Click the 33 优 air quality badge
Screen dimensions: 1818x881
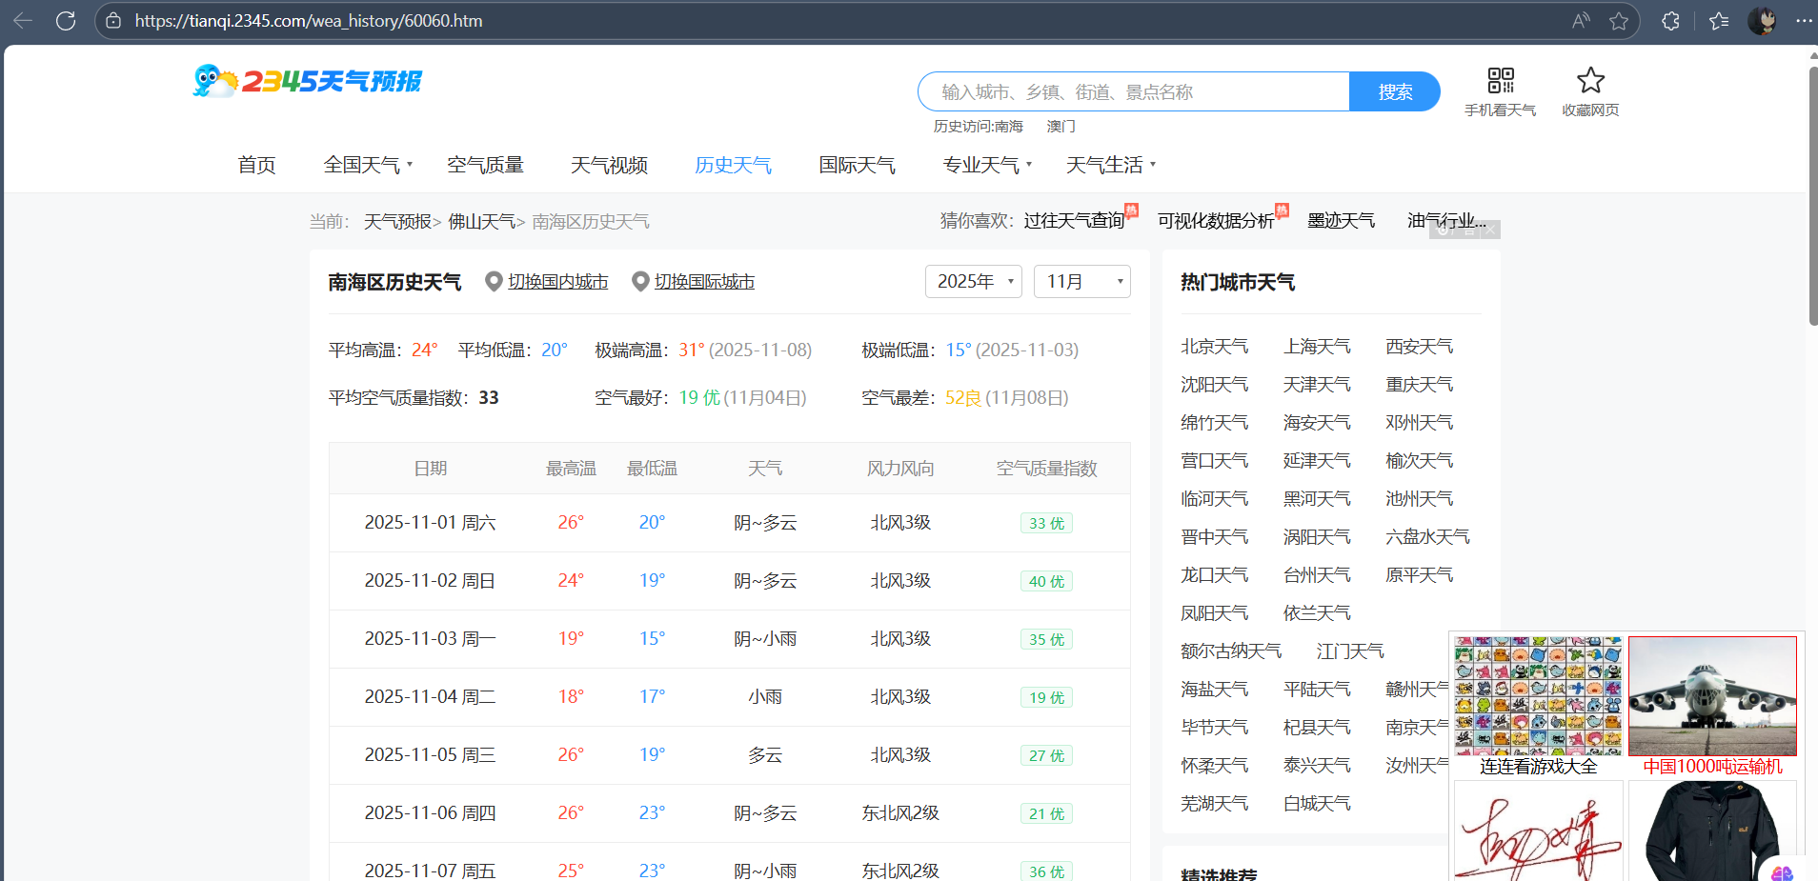point(1046,523)
